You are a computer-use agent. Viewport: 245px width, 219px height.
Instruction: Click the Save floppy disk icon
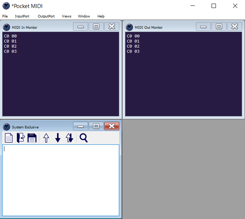pos(32,138)
